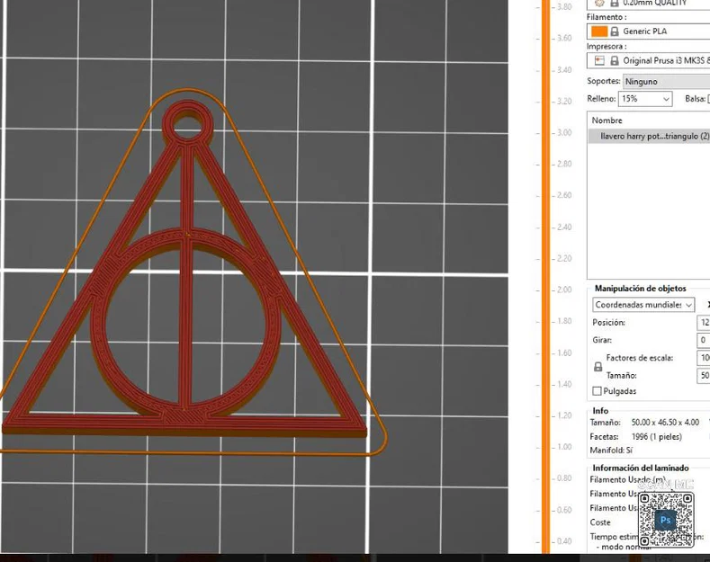Viewport: 710px width, 562px height.
Task: Enable the Pulgadas checkbox
Action: click(x=597, y=391)
